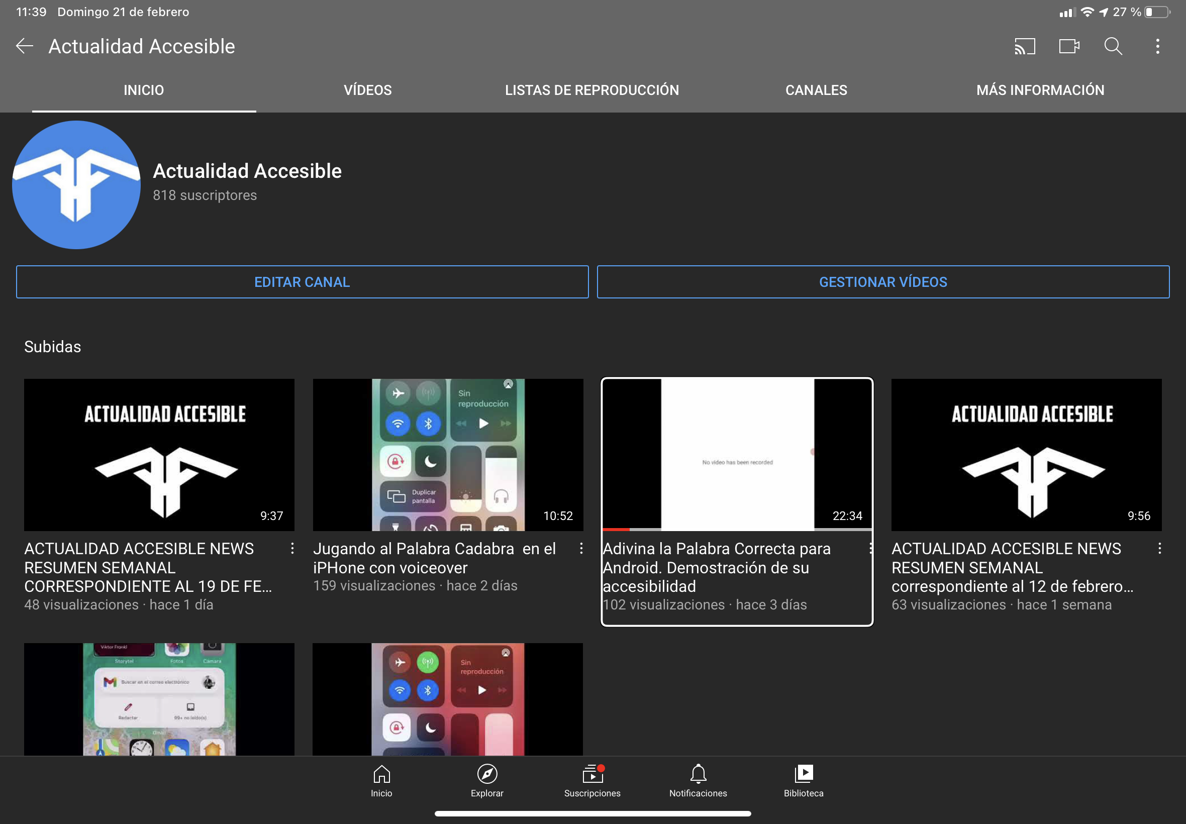Tap the Actualidad Accesible channel avatar
The height and width of the screenshot is (824, 1186).
[x=76, y=185]
